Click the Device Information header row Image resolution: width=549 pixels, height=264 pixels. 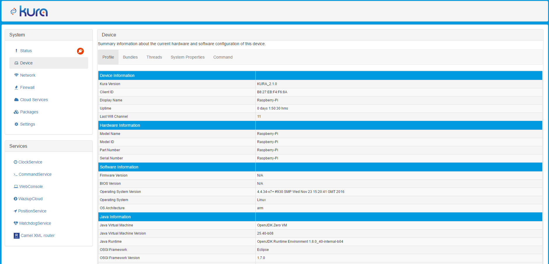point(320,75)
